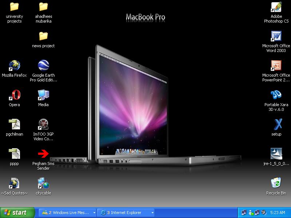This screenshot has height=218, width=291.
Task: Select the Portable Xara 3D icon
Action: (x=276, y=95)
